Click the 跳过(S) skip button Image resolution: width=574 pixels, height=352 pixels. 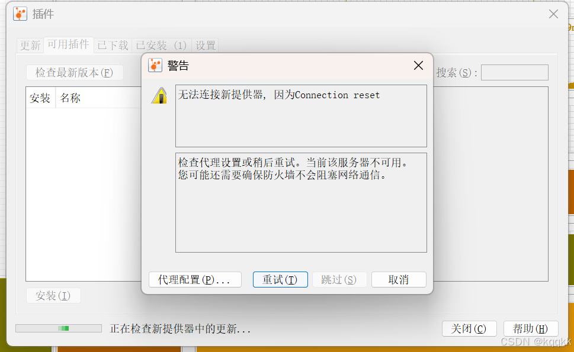[x=339, y=280]
